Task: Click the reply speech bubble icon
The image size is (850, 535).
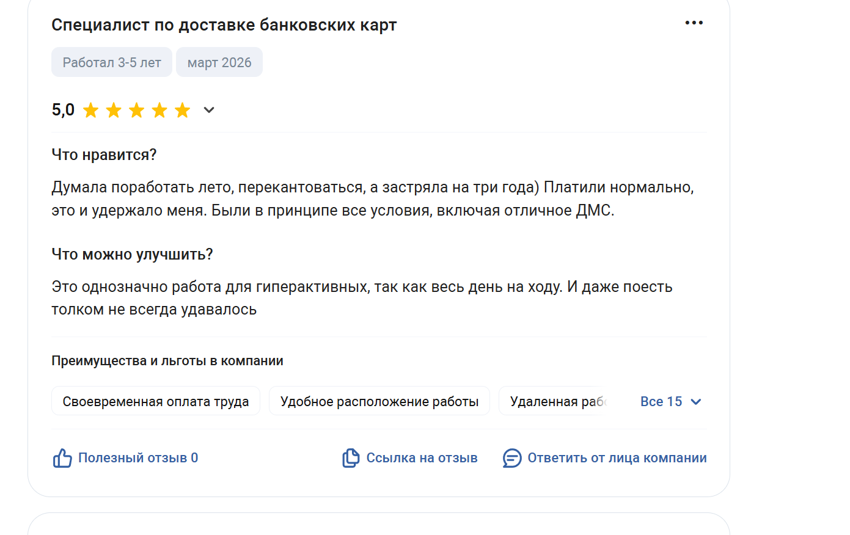Action: 512,458
